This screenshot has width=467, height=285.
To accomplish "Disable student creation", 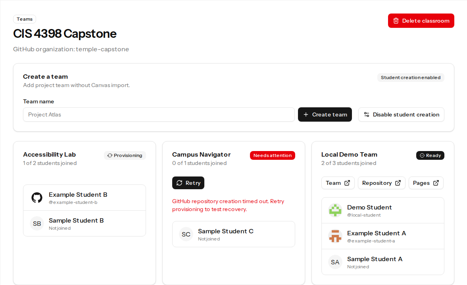I will [x=401, y=114].
